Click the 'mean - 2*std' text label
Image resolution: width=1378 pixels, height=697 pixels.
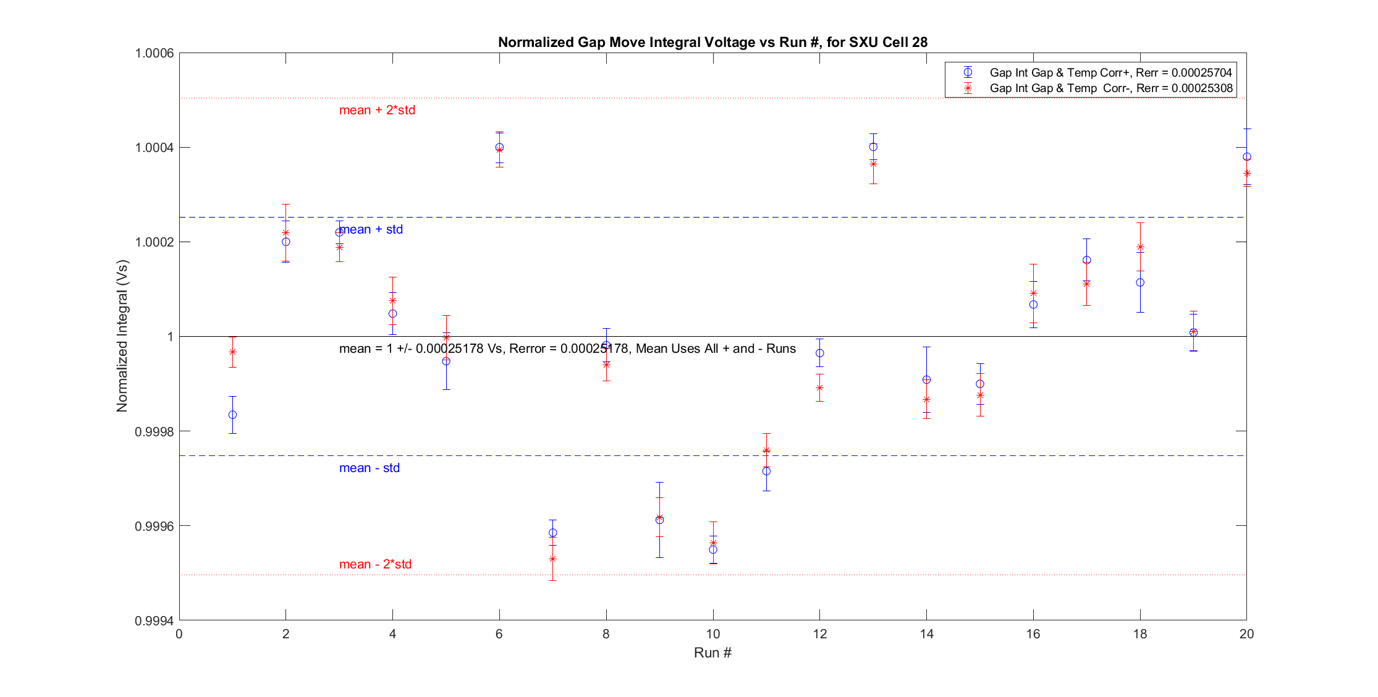(x=375, y=564)
